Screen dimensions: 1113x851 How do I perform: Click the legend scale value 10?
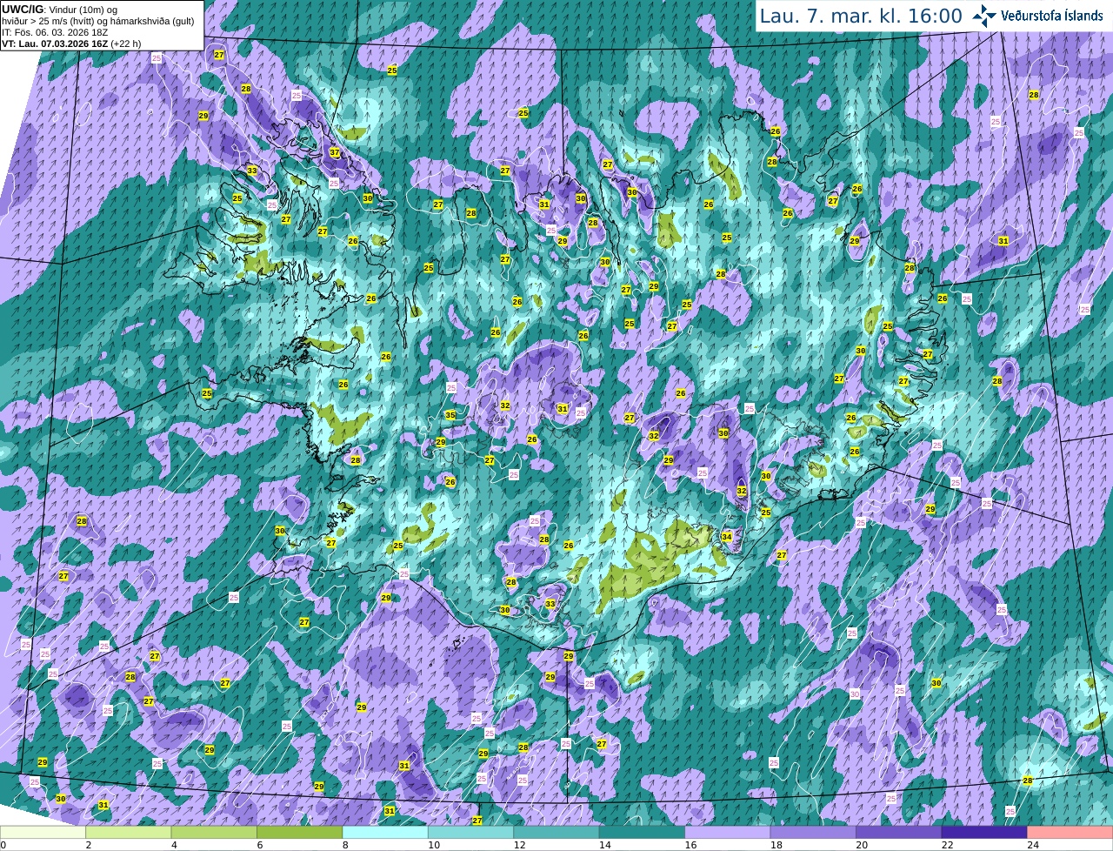point(433,845)
